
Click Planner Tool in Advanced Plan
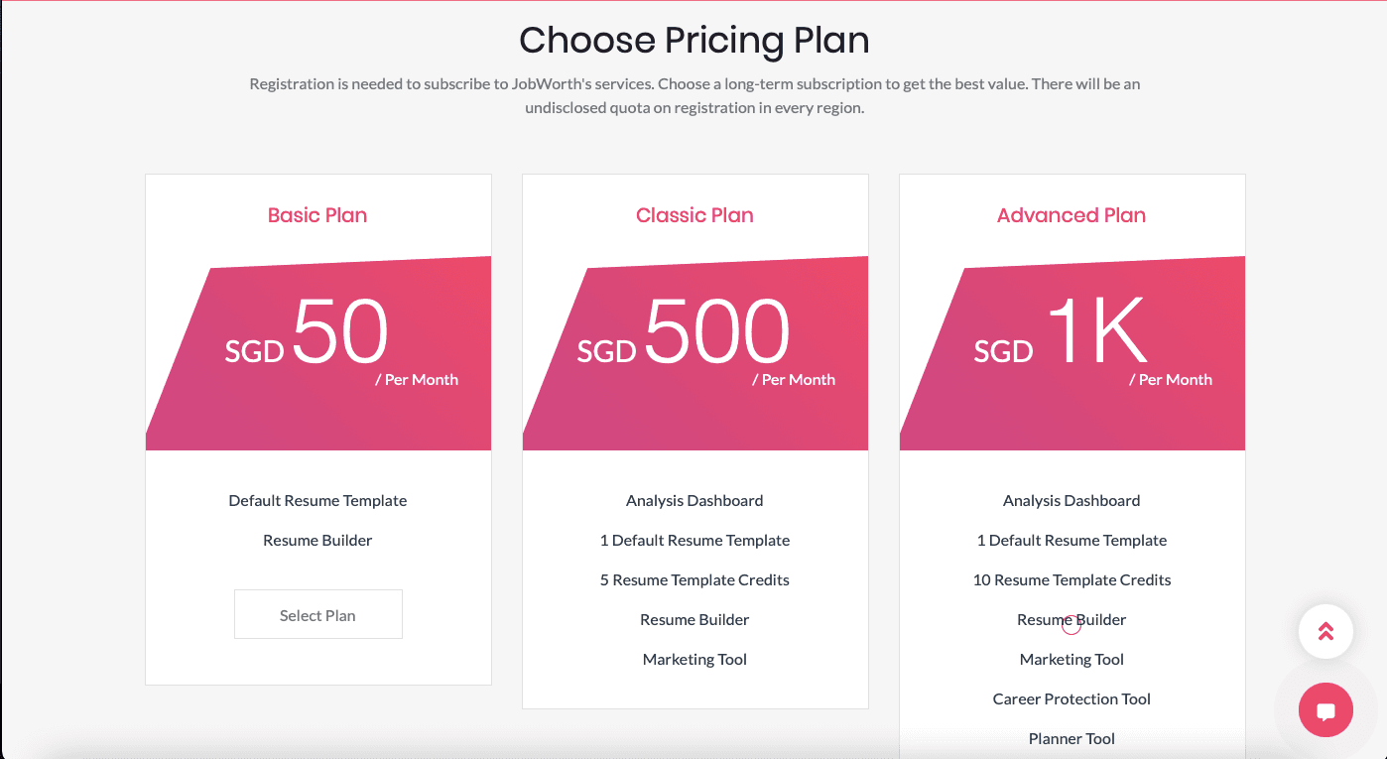pos(1072,739)
